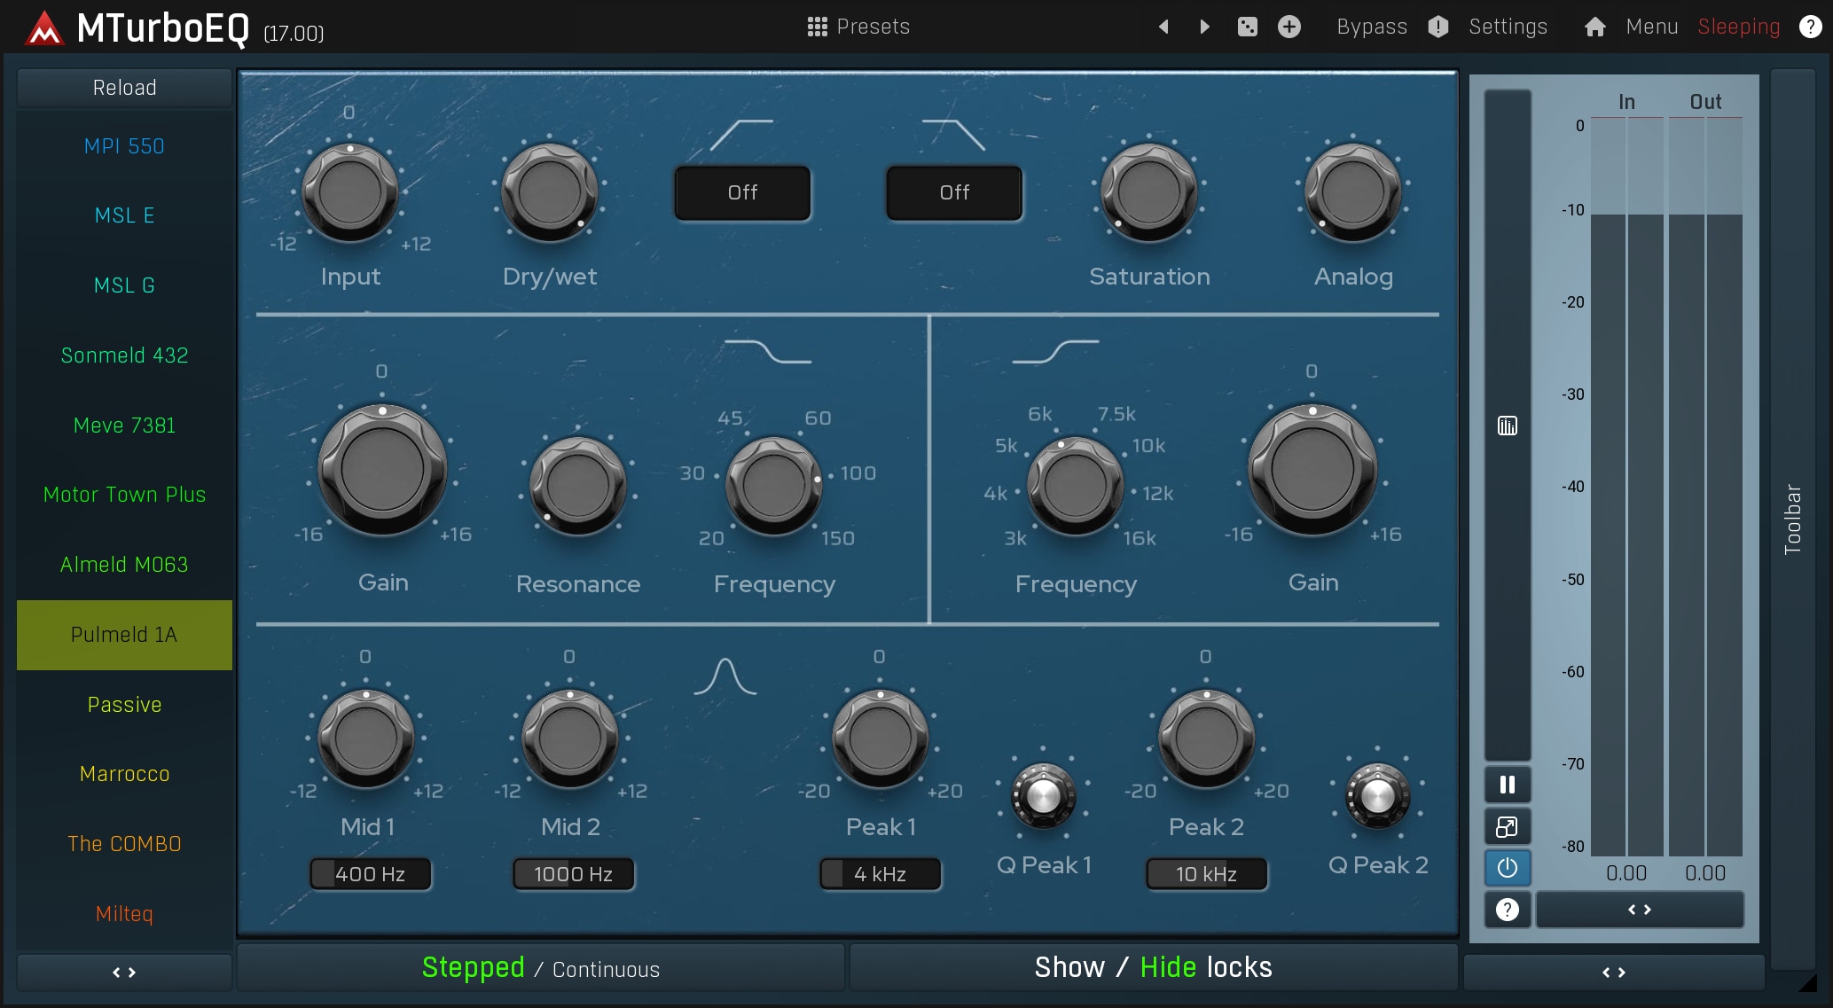1833x1008 pixels.
Task: Go to next preset arrow
Action: (1204, 27)
